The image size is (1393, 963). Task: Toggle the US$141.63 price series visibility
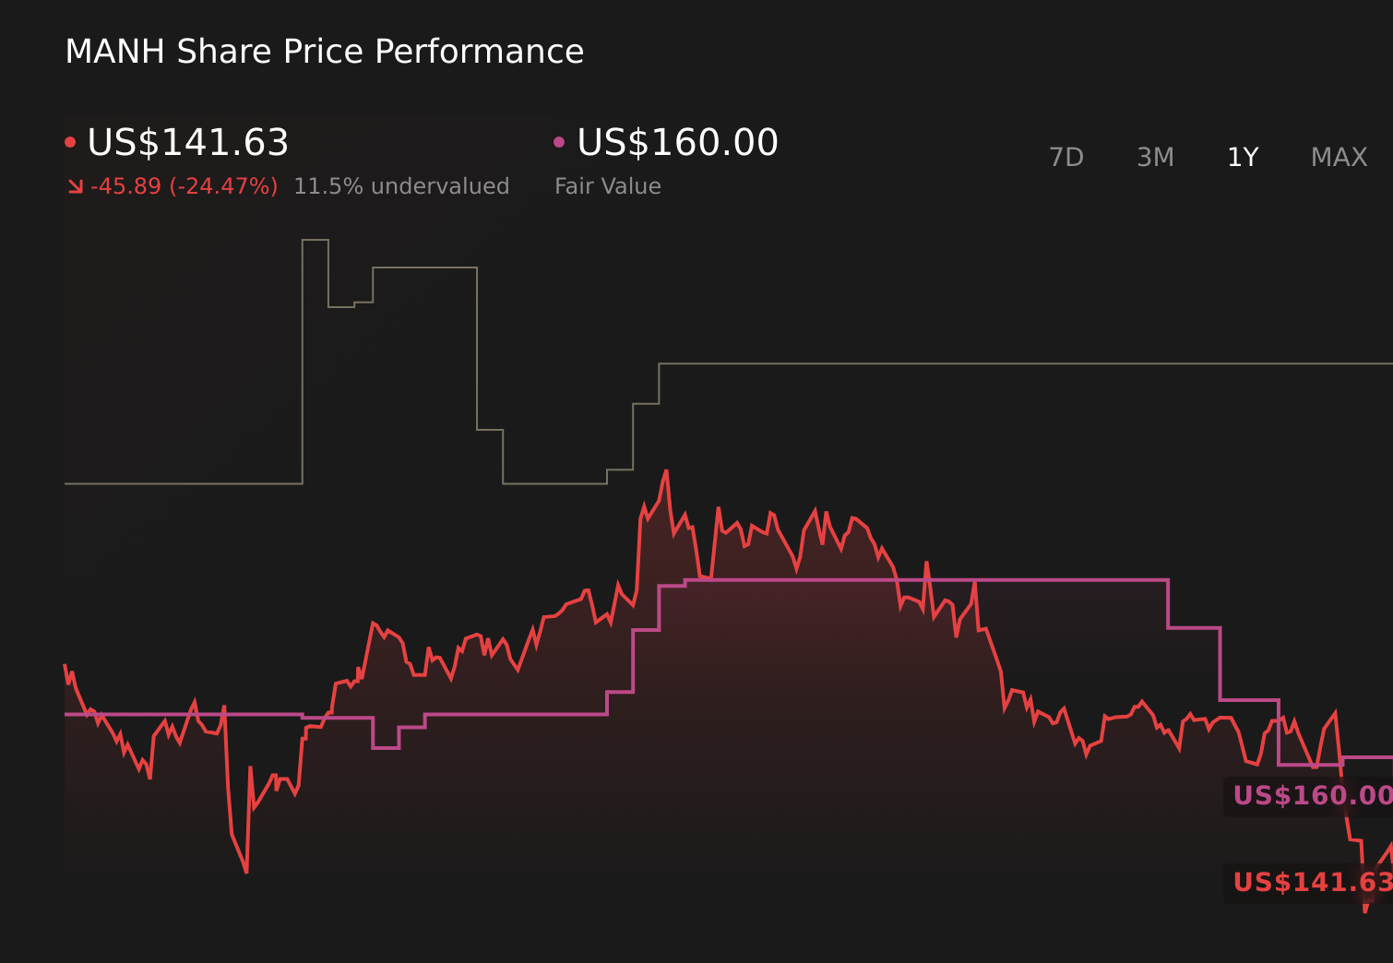click(x=188, y=143)
